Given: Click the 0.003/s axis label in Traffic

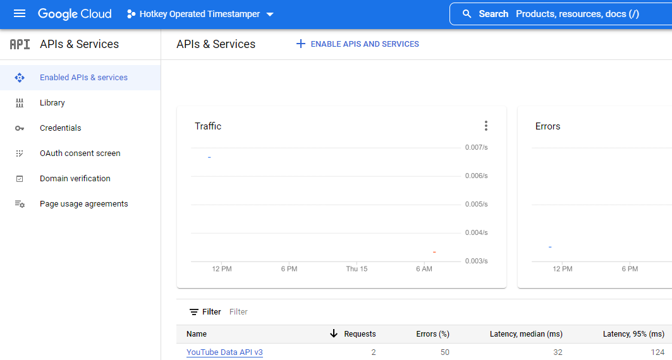Looking at the screenshot, I should click(476, 261).
